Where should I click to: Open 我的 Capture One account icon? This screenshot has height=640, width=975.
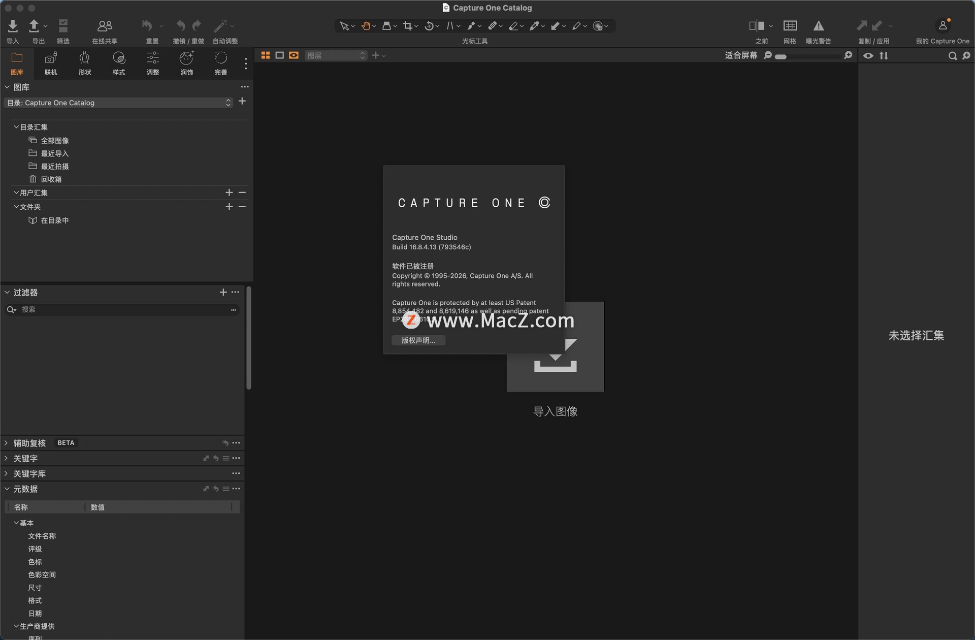tap(943, 25)
